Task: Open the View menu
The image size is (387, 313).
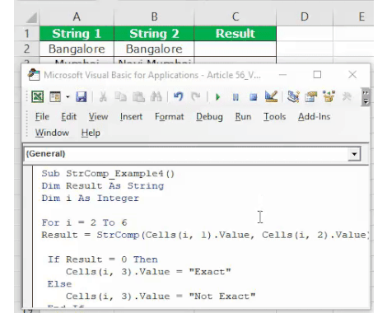Action: pyautogui.click(x=98, y=117)
